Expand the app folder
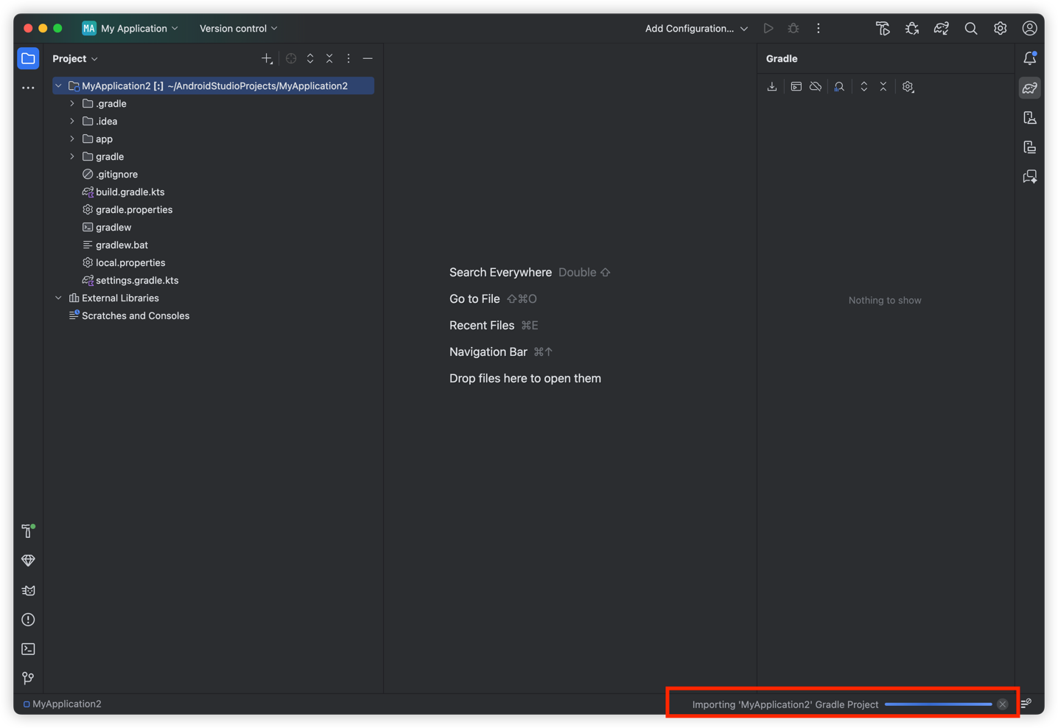This screenshot has height=728, width=1058. (72, 139)
